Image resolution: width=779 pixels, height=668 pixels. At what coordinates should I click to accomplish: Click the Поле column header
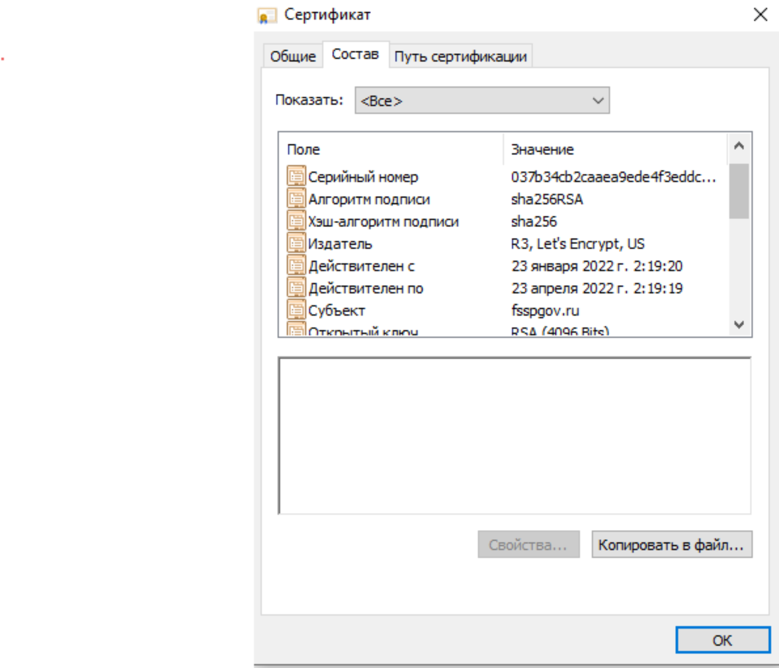(303, 149)
